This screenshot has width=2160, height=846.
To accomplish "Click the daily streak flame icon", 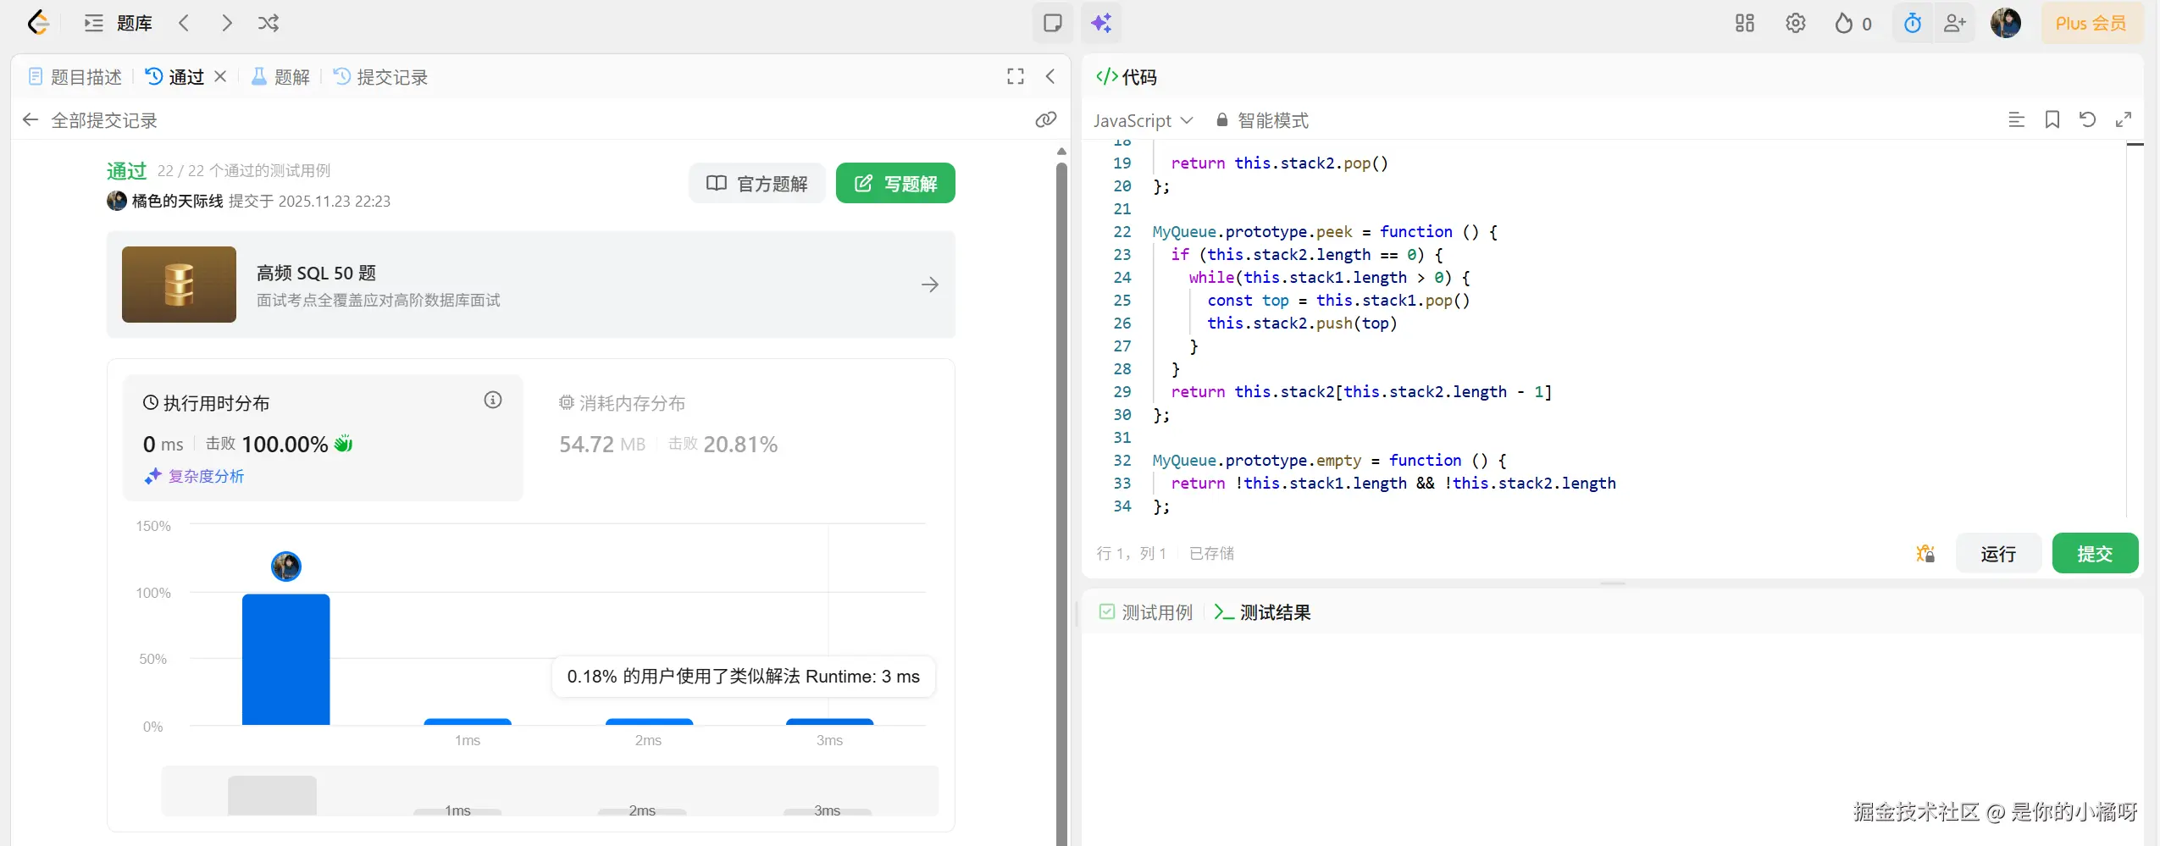I will (1843, 23).
